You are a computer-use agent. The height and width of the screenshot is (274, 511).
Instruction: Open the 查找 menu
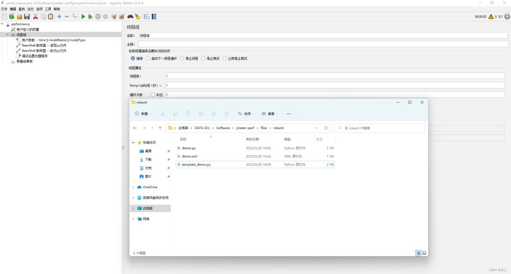point(21,9)
